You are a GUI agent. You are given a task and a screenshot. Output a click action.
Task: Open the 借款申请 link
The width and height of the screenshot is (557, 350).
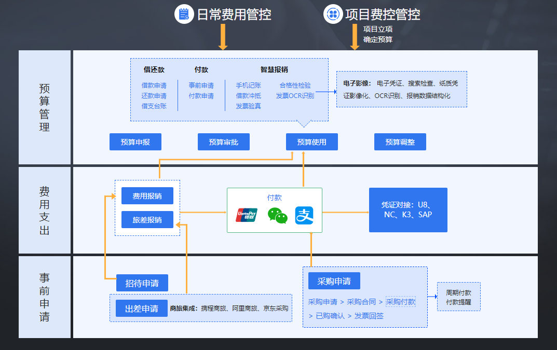point(154,86)
